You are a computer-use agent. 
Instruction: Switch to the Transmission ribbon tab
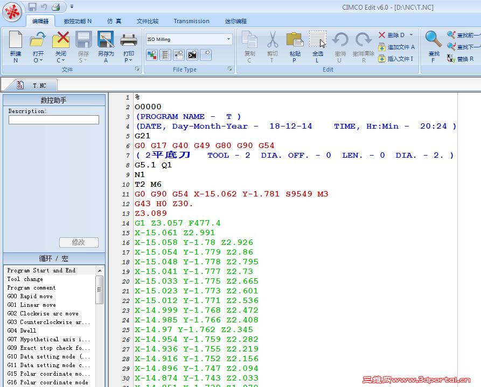(191, 21)
